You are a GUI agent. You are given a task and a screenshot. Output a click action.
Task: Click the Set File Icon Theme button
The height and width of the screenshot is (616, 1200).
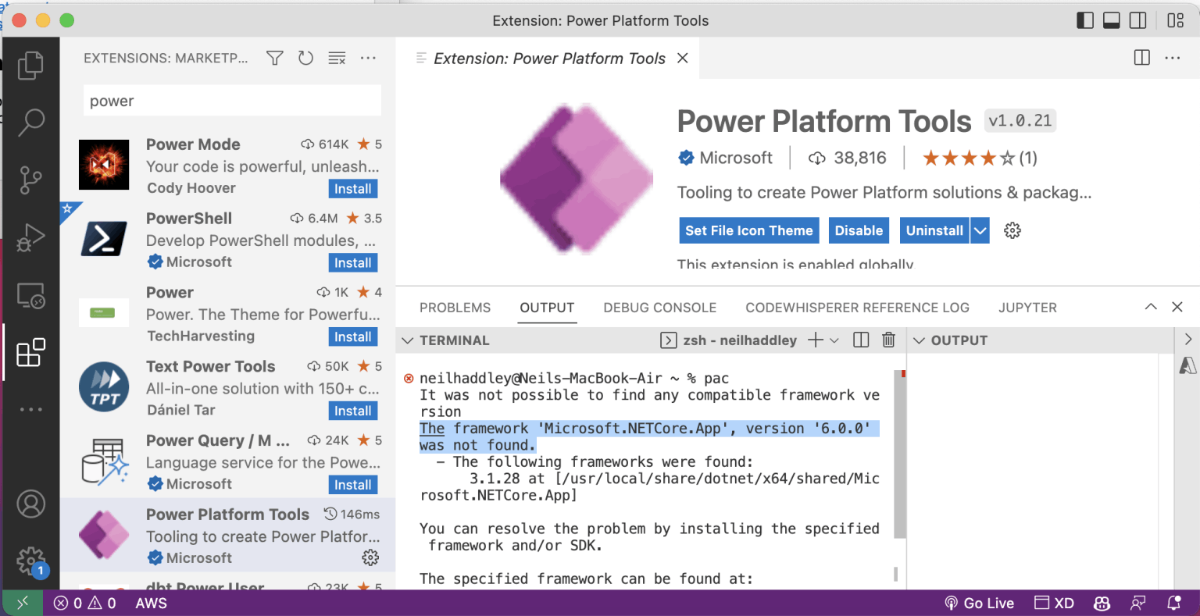point(749,230)
